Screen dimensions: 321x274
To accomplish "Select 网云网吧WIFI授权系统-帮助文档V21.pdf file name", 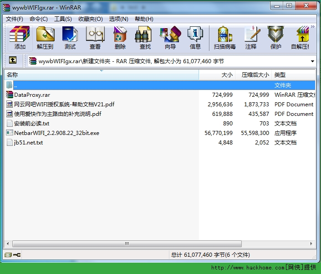I will 64,105.
